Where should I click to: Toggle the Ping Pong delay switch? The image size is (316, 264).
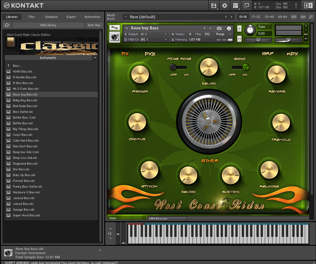tap(178, 67)
